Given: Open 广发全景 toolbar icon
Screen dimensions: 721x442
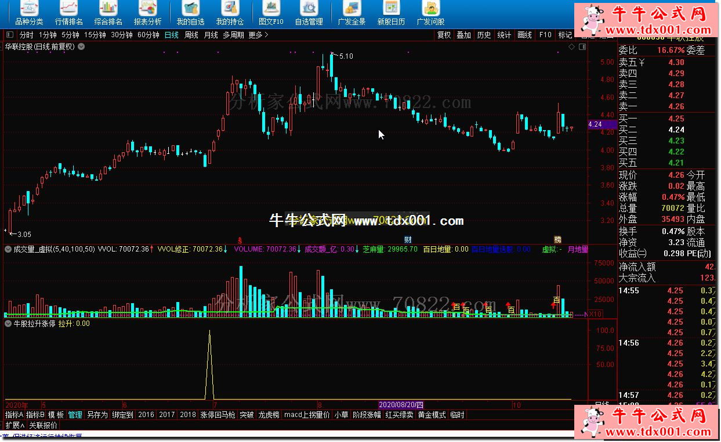Looking at the screenshot, I should (x=352, y=13).
